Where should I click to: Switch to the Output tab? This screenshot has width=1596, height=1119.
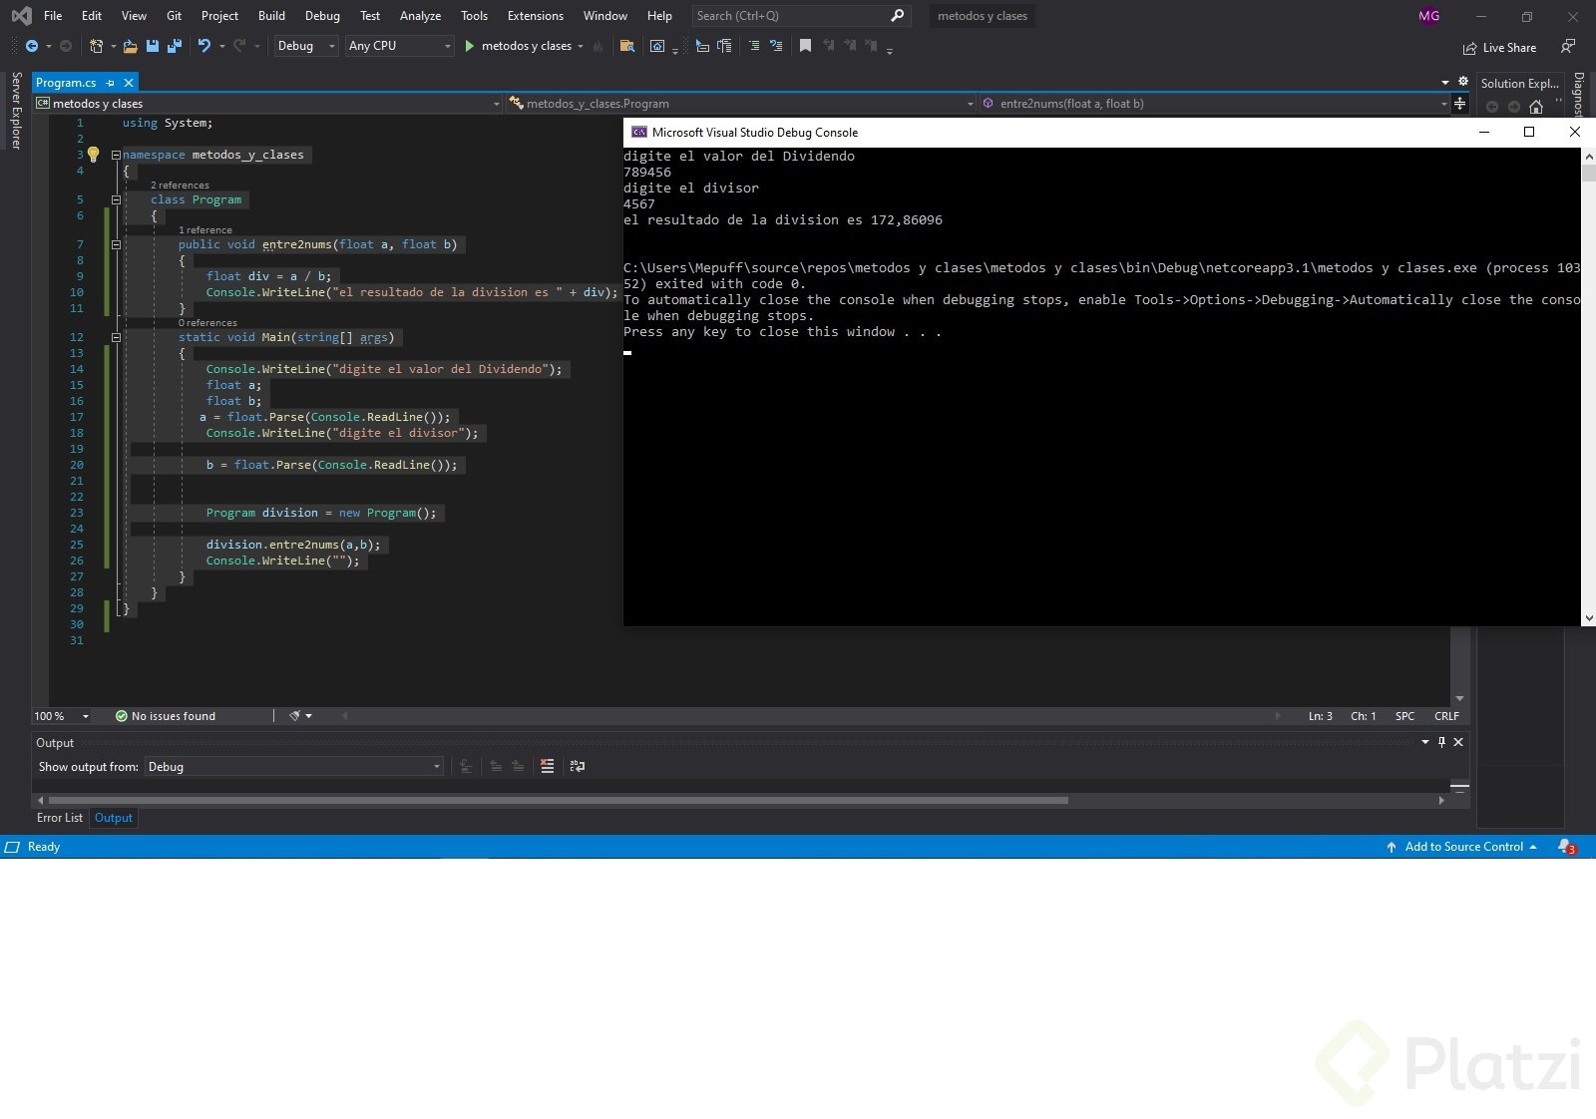(x=114, y=818)
